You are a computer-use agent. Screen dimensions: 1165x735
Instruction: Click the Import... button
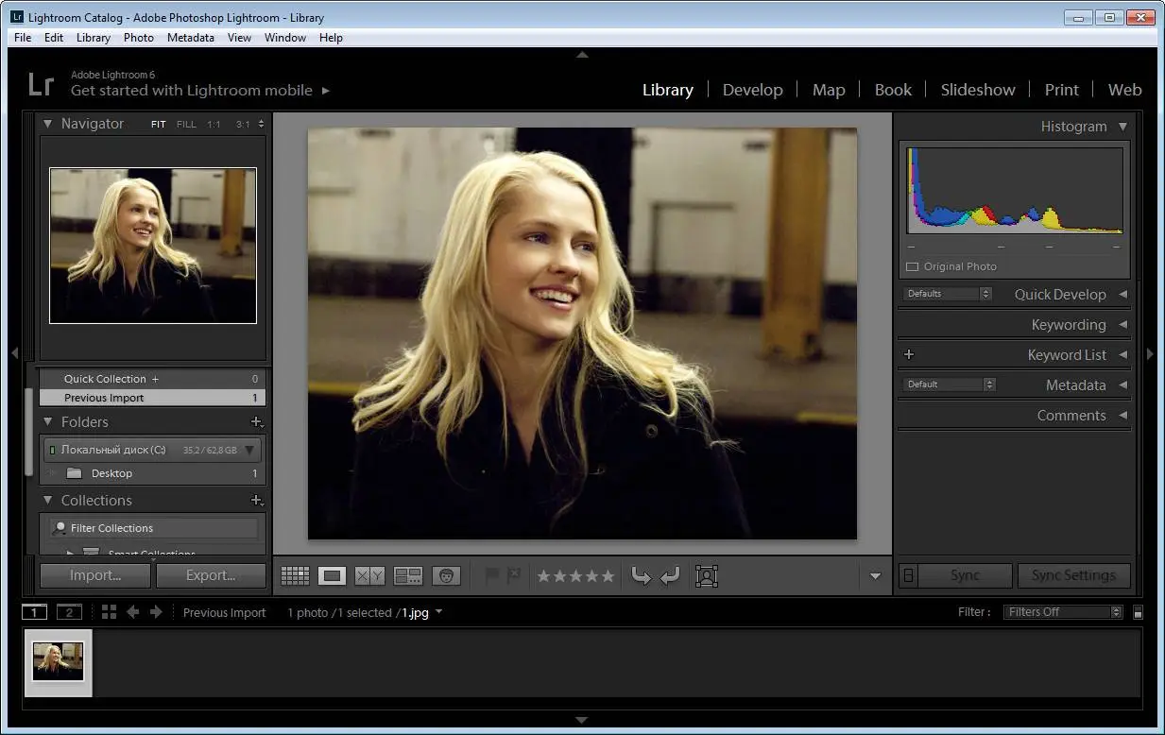95,575
